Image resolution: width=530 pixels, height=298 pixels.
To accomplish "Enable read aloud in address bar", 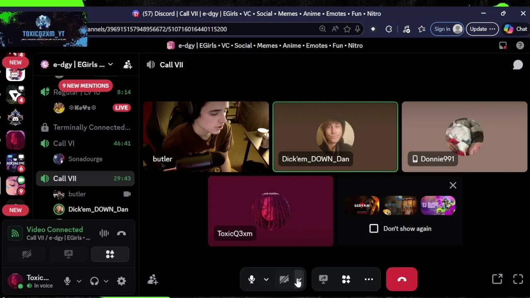I will (335, 29).
